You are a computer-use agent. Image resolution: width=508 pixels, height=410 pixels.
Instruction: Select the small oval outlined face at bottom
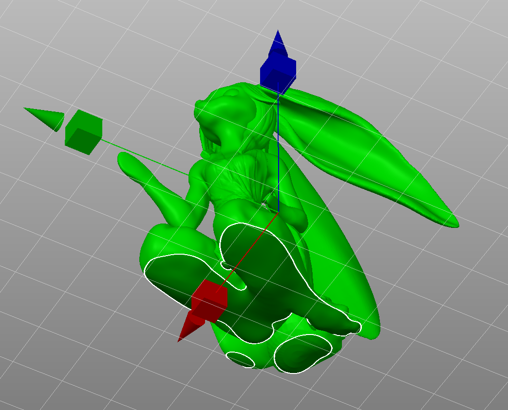[x=240, y=359]
